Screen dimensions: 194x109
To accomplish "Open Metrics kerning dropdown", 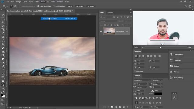I will point(146,87).
